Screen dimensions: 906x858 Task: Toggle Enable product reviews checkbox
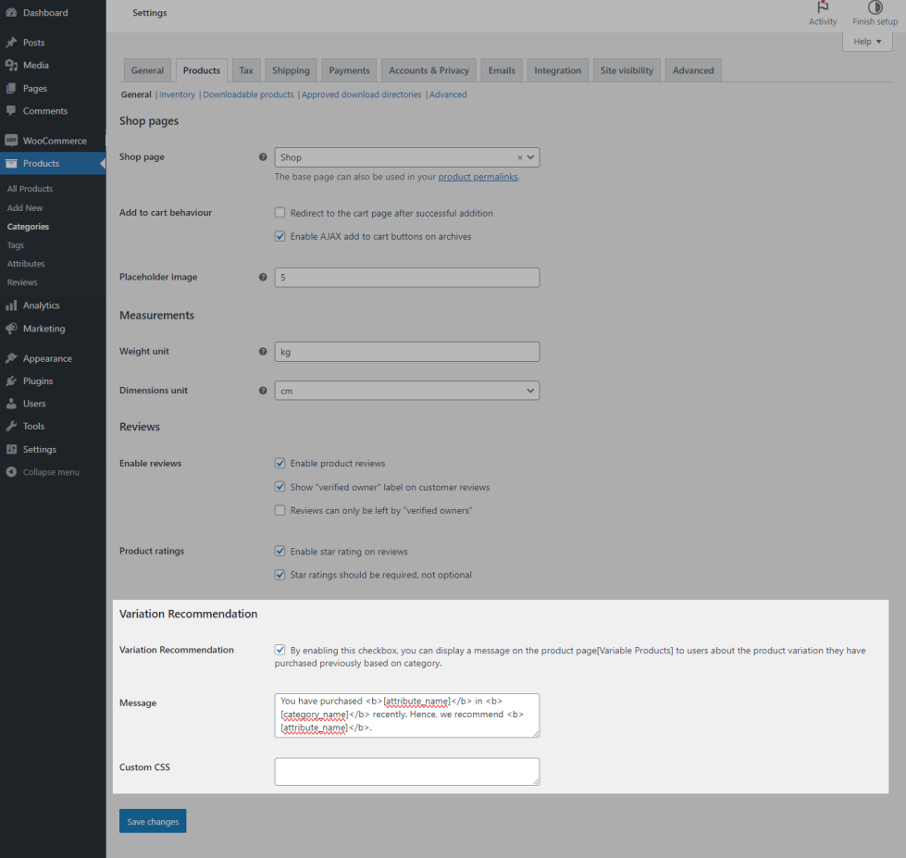click(280, 464)
